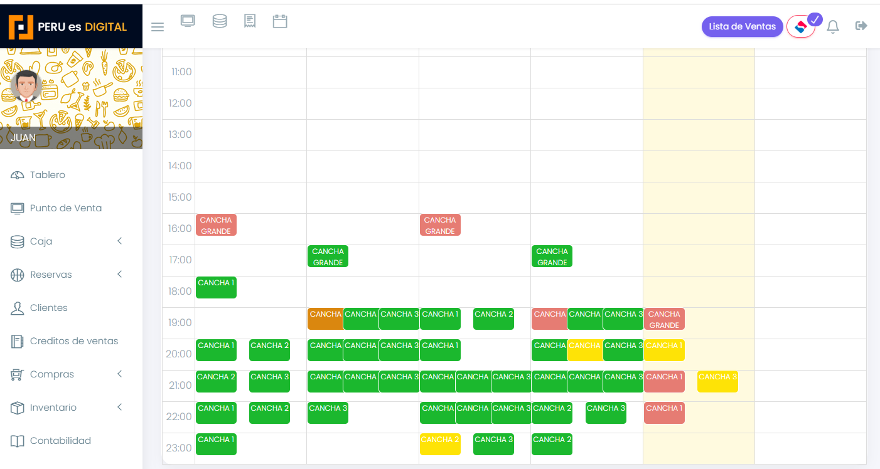The height and width of the screenshot is (469, 880).
Task: Open CANCHA 1 booking at 18:00
Action: (x=216, y=288)
